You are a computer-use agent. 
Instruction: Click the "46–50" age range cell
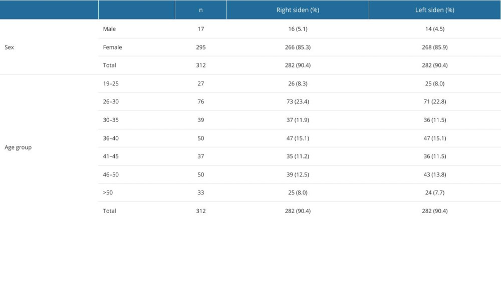tap(110, 174)
